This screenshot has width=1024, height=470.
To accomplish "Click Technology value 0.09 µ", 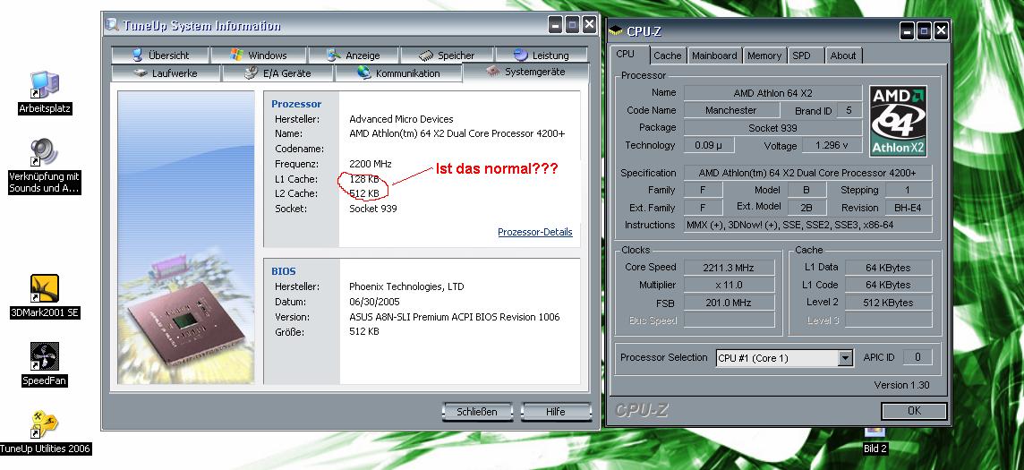I will [709, 145].
